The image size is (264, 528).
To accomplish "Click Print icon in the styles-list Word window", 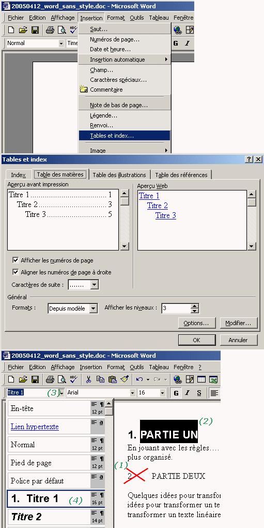I will point(50,379).
